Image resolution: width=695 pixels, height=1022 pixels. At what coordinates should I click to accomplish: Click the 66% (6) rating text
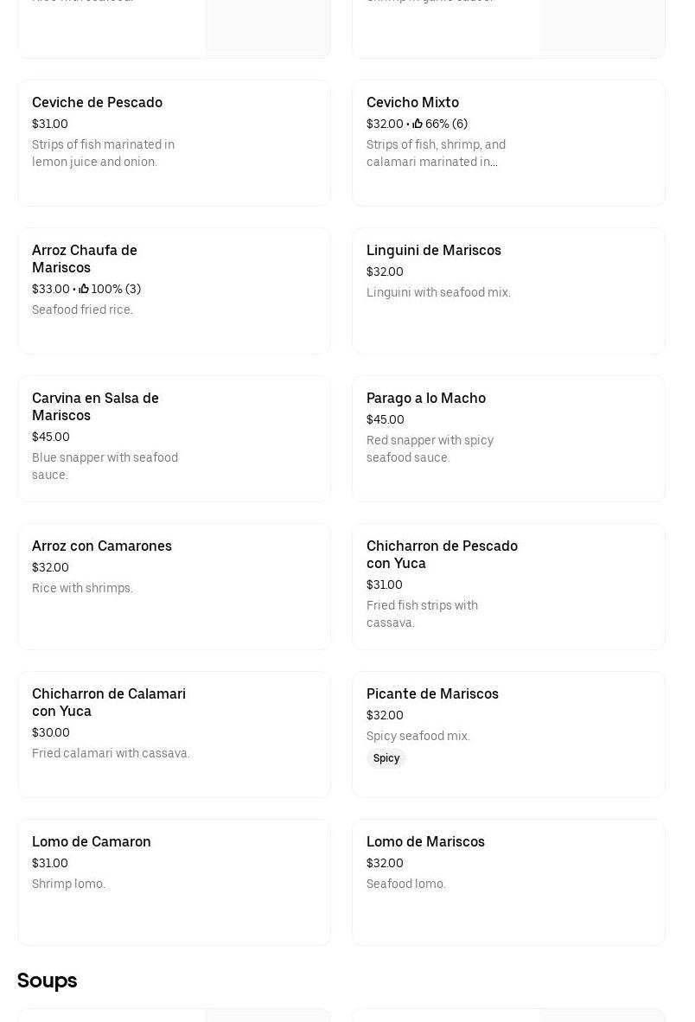click(x=446, y=125)
